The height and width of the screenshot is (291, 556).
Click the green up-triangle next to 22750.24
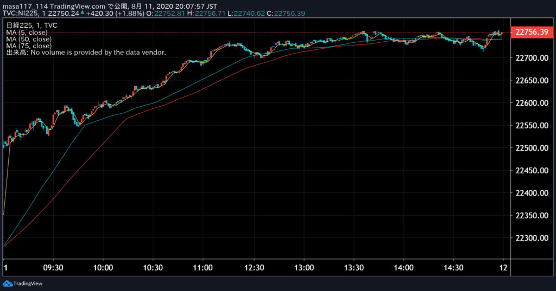(x=83, y=12)
